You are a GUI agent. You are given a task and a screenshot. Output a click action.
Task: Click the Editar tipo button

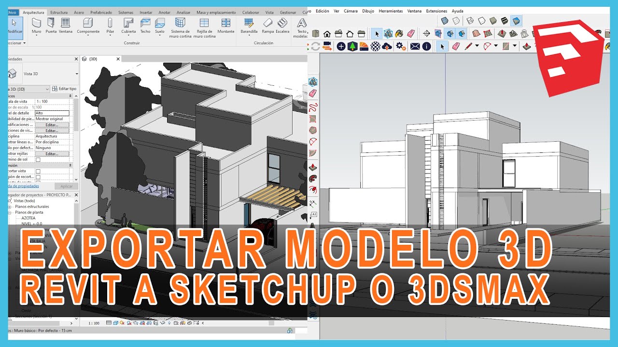pos(65,89)
